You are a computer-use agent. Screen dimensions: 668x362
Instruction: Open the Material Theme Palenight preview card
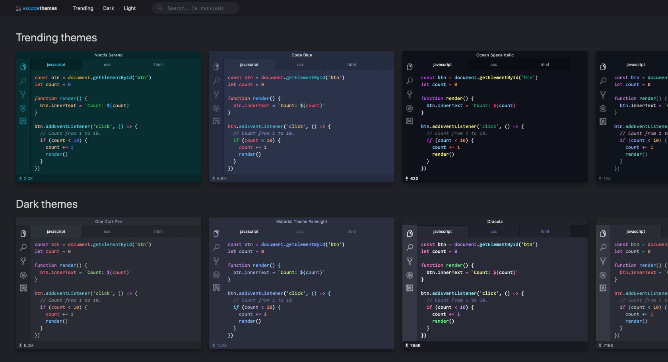[x=301, y=221]
